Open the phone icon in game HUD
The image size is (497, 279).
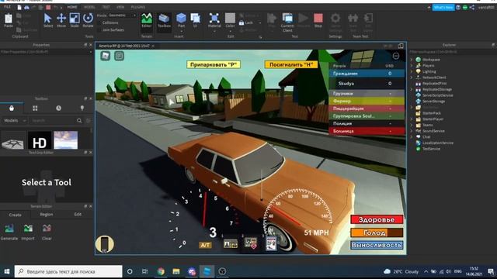104,245
